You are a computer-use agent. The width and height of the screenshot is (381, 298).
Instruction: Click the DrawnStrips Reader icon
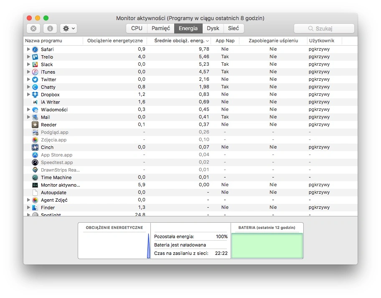pyautogui.click(x=35, y=170)
